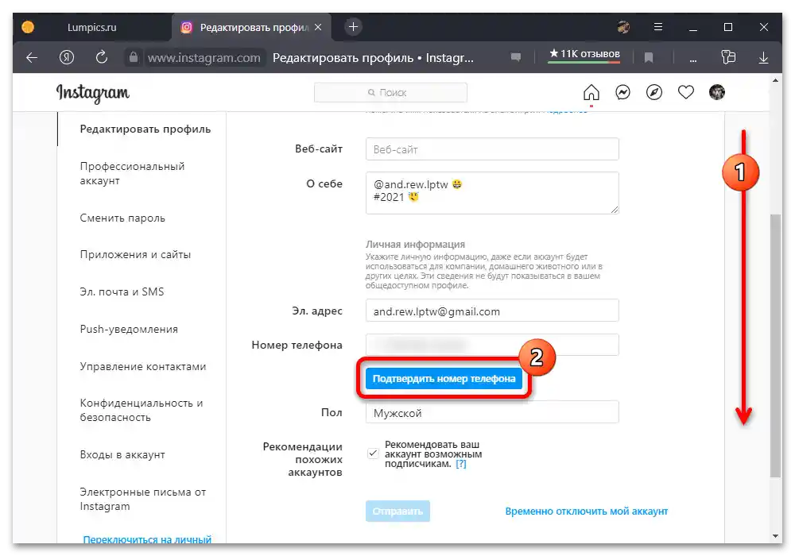Click into the О себе text area
The height and width of the screenshot is (556, 795).
coord(492,193)
